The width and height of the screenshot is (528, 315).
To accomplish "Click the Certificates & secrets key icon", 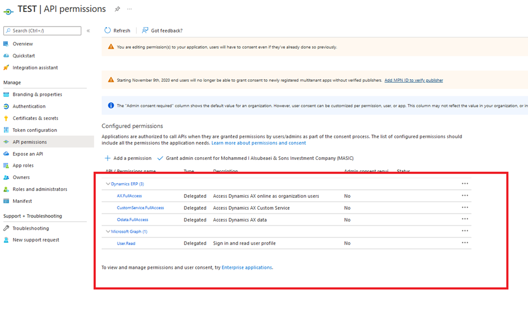I will (x=6, y=118).
